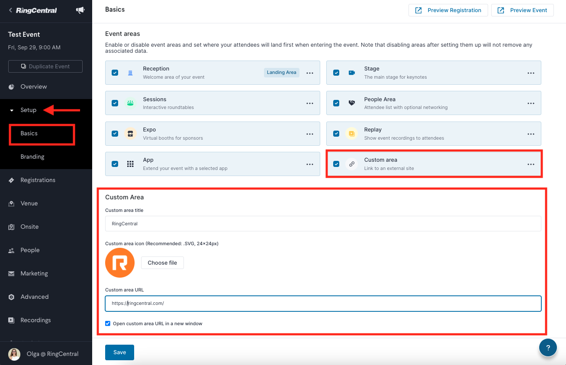Collapse the Setup section arrow
566x365 pixels.
(12, 110)
